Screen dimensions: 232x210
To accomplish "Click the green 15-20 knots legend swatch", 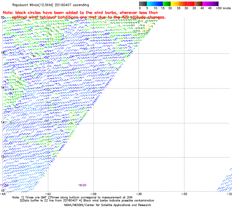I will (x=167, y=4).
